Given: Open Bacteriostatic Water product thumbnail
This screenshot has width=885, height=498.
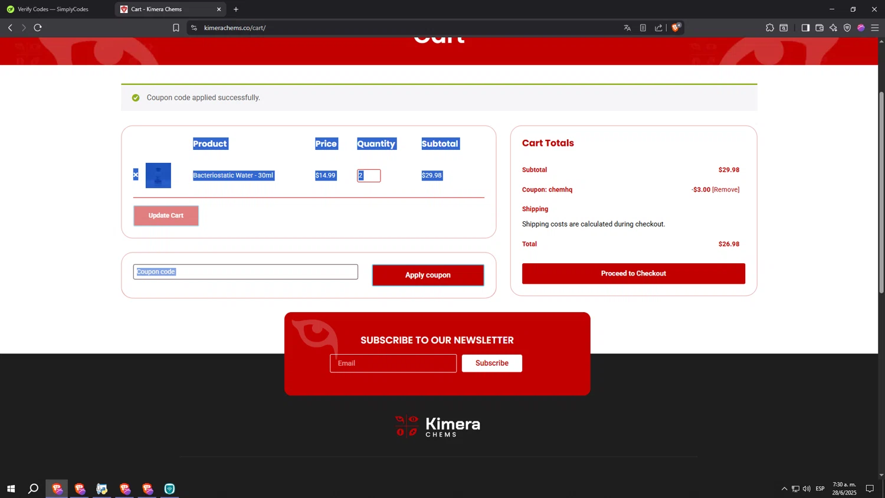Looking at the screenshot, I should (x=158, y=175).
